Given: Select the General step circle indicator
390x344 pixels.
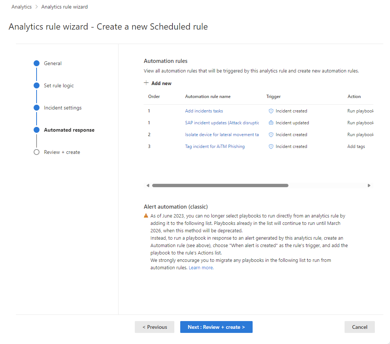Looking at the screenshot, I should point(36,63).
